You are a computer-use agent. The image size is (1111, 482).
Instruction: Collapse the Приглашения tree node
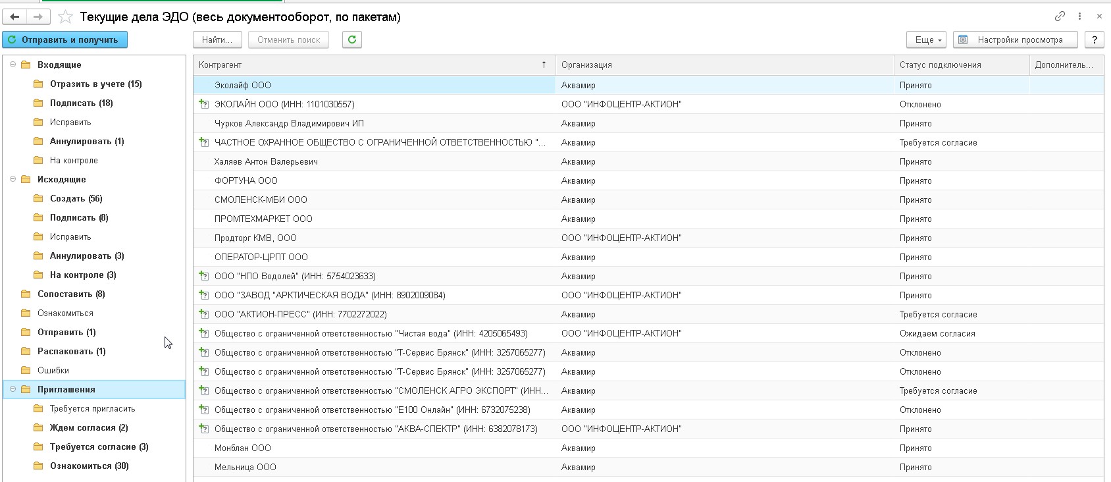click(13, 389)
